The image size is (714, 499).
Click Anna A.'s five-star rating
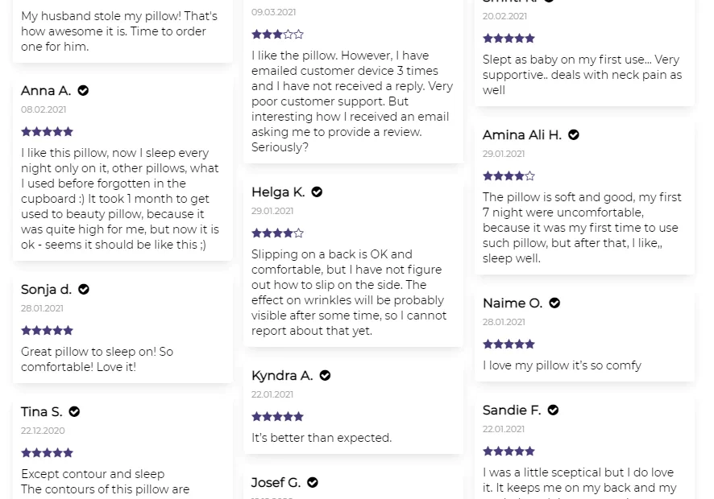click(x=47, y=131)
